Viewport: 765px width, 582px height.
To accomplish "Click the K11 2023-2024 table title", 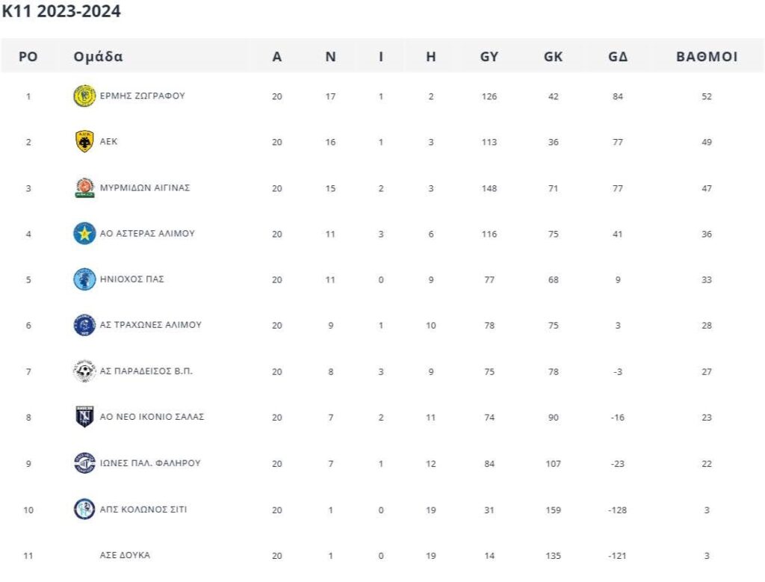I will click(61, 11).
